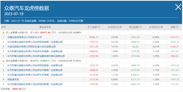Select the sell total 34968.11
The image size is (183, 92).
[x=45, y=61]
